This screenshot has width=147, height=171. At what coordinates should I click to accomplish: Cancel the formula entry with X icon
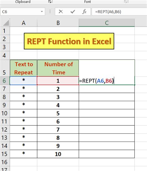(x=61, y=11)
